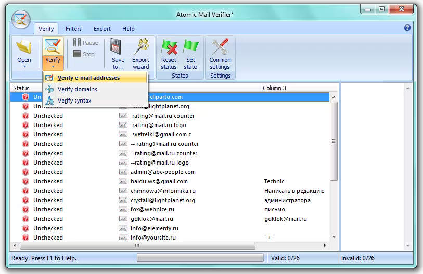Open the Export wizard tool
The height and width of the screenshot is (274, 423).
(140, 47)
